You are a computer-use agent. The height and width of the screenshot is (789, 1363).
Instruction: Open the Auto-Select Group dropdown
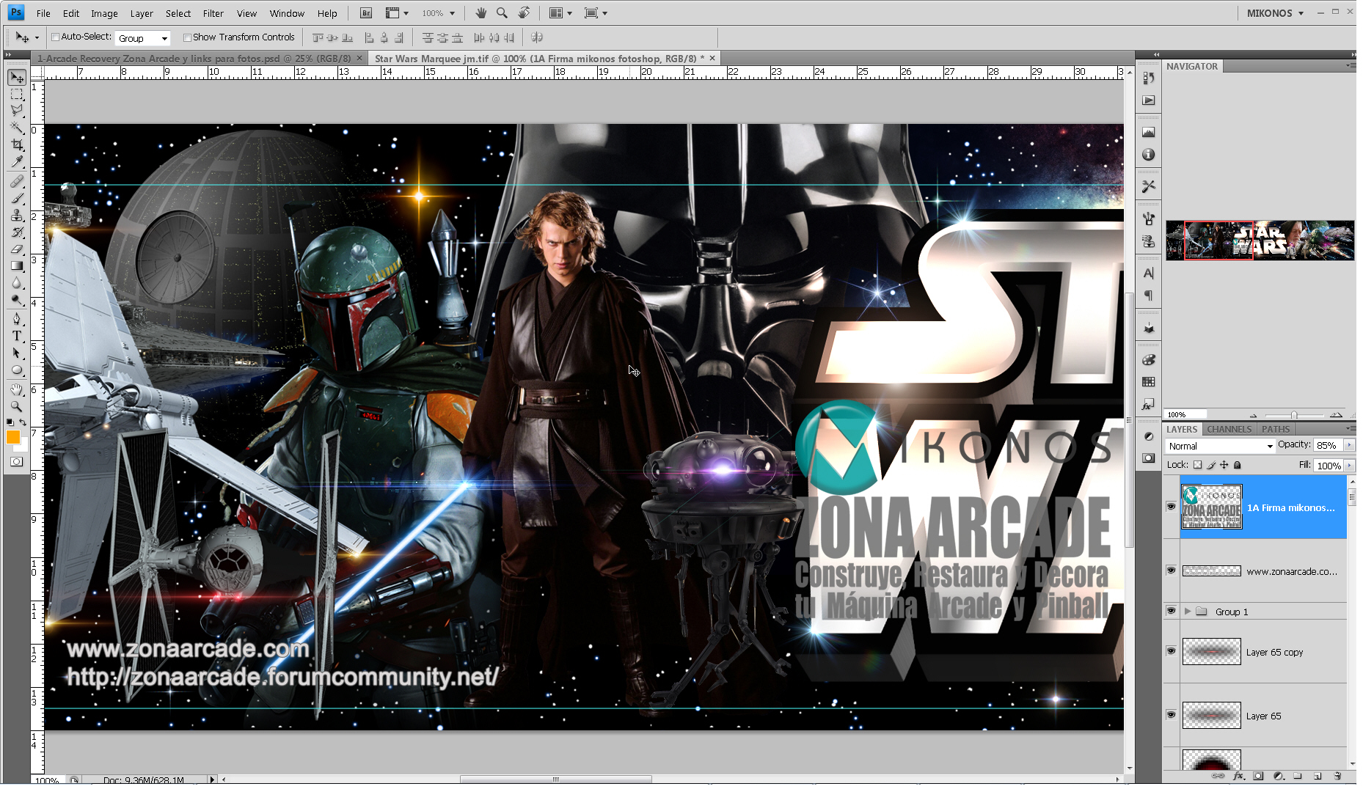coord(143,38)
